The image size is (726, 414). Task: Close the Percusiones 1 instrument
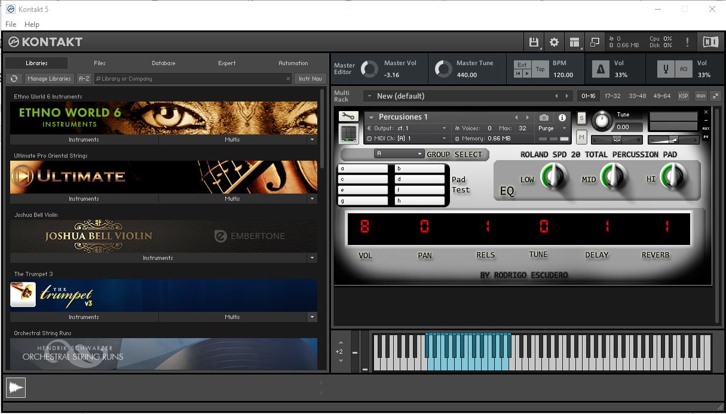tap(706, 112)
